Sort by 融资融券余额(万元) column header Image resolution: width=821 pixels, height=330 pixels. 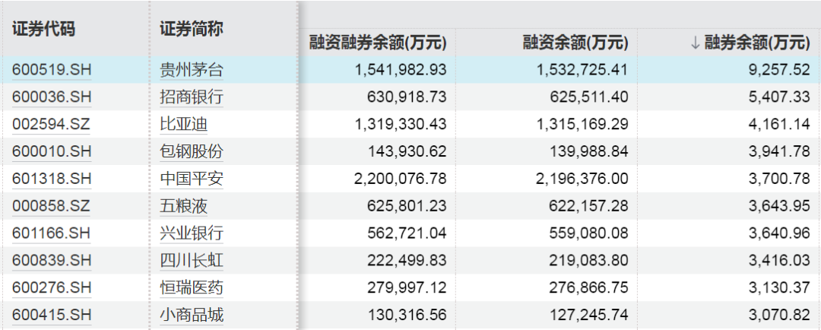[378, 43]
